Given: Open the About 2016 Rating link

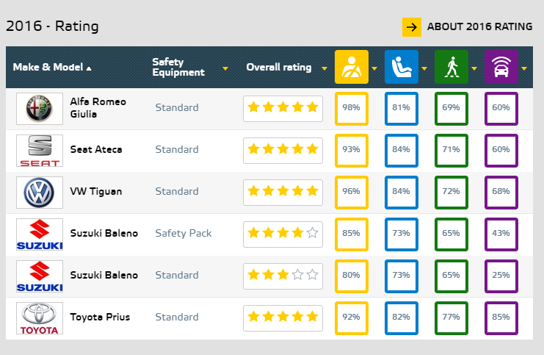Looking at the screenshot, I should (x=479, y=26).
